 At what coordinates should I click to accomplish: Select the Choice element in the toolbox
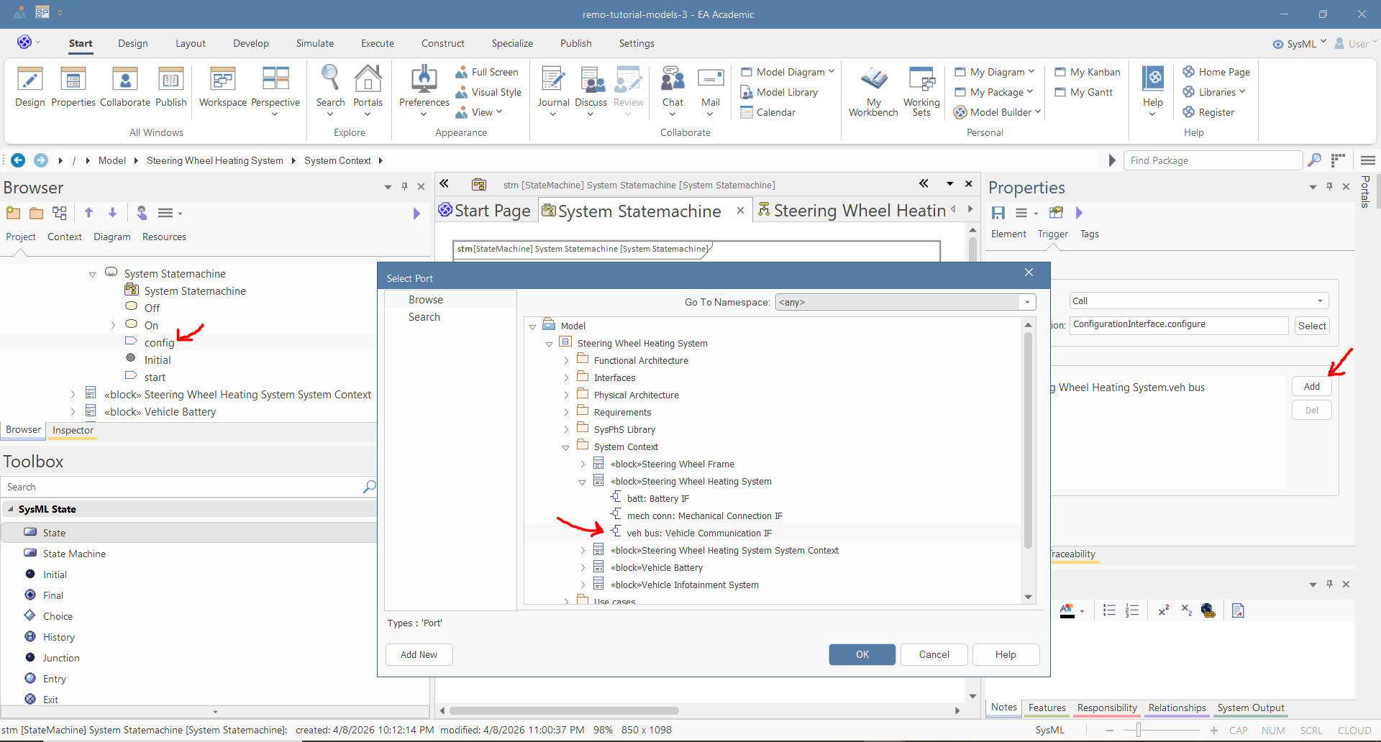coord(58,616)
